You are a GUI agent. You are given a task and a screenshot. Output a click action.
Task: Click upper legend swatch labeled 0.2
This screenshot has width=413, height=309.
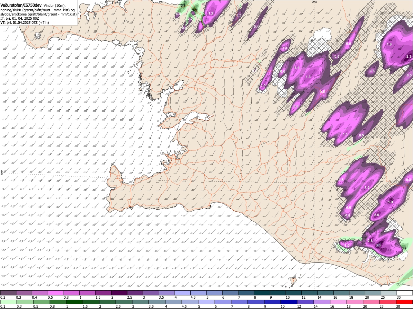pyautogui.click(x=8, y=293)
